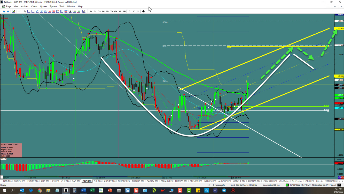Switch to the GBPCHF RF6 tab
The width and height of the screenshot is (344, 194).
coord(239,181)
